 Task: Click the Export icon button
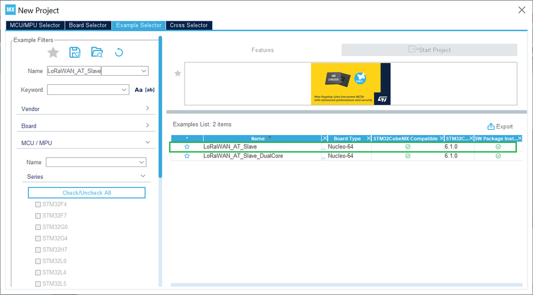pos(490,126)
